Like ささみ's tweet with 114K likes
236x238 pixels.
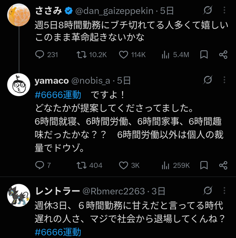(132, 55)
